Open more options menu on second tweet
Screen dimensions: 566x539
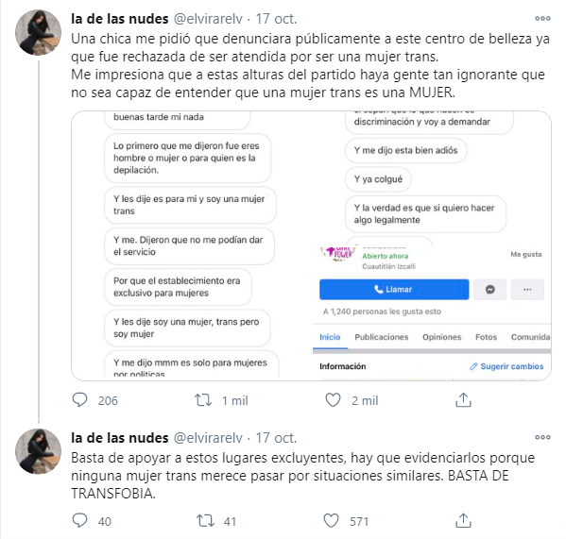[542, 437]
